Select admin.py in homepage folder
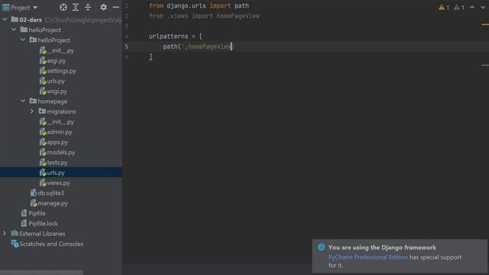The image size is (489, 275). (x=56, y=132)
